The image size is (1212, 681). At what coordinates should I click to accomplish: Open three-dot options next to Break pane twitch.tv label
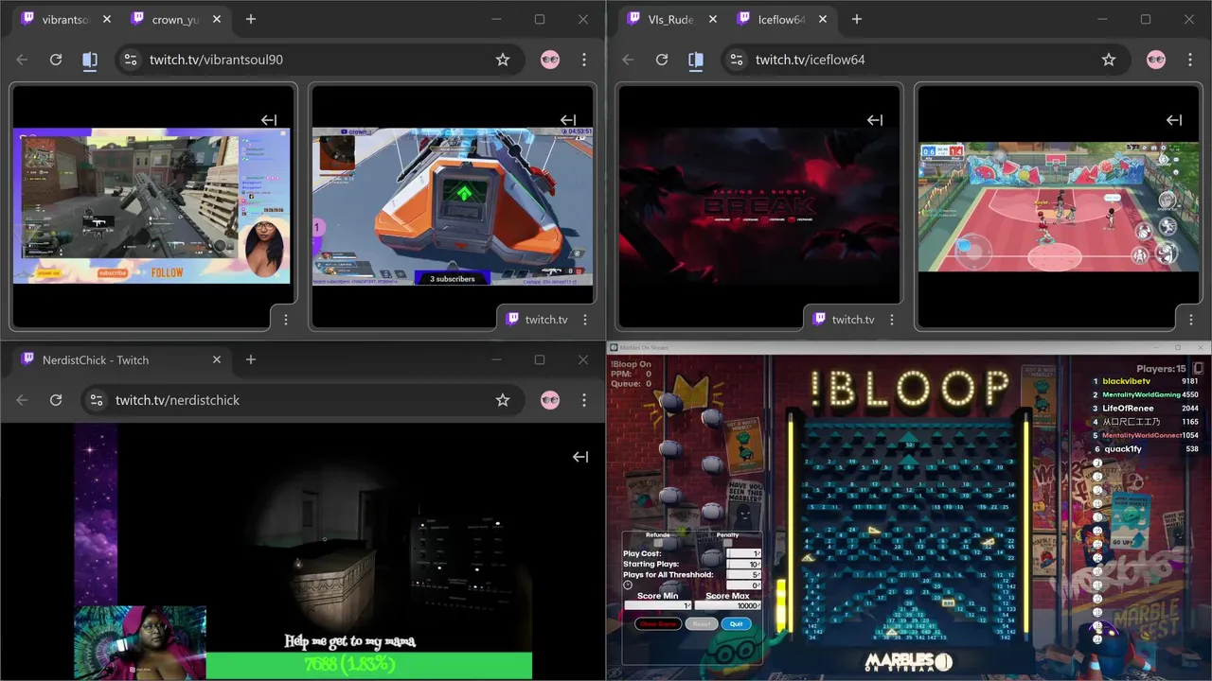coord(892,320)
